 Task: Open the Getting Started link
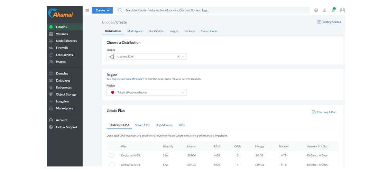tap(329, 22)
